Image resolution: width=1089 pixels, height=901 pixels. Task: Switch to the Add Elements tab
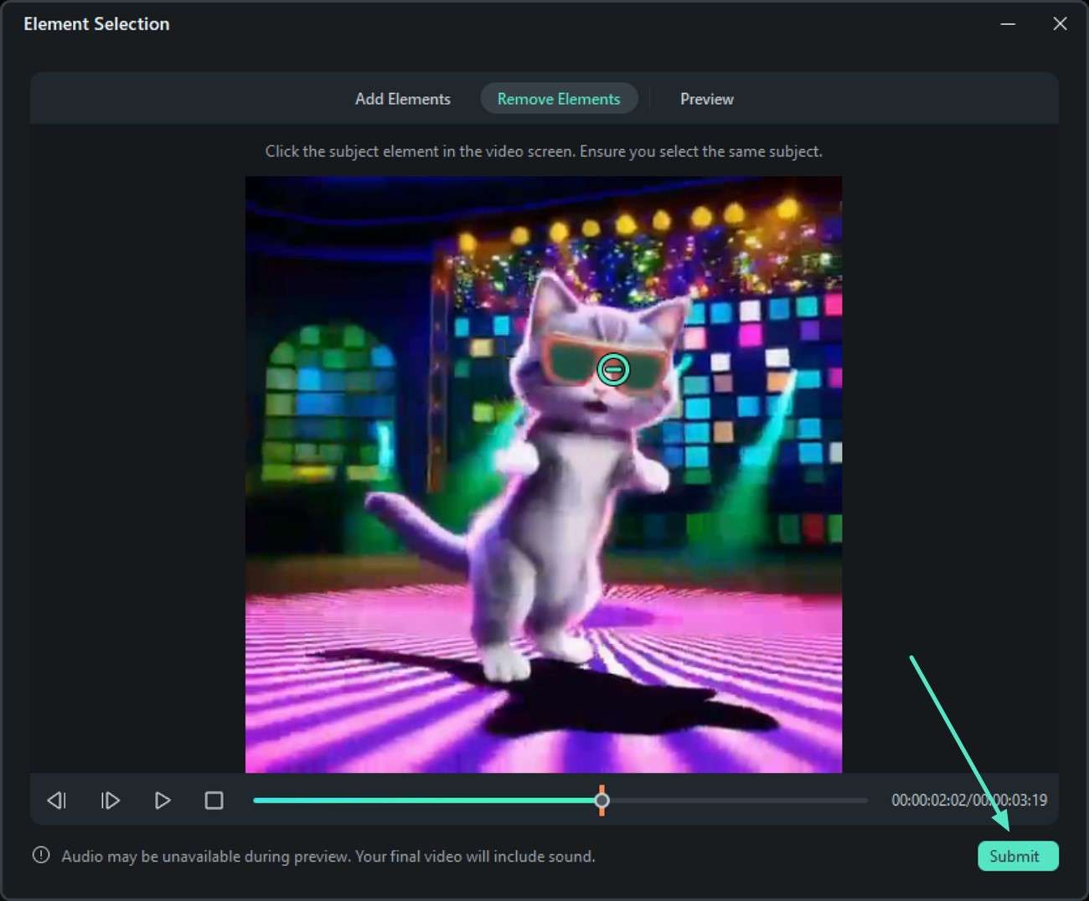(402, 99)
